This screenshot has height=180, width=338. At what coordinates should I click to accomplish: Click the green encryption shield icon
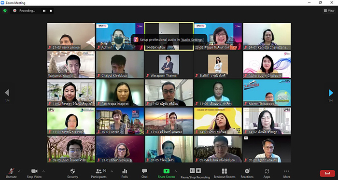tap(5, 11)
